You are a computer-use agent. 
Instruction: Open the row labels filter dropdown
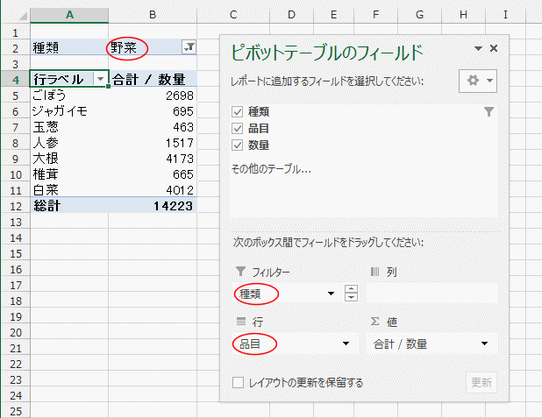coord(100,79)
